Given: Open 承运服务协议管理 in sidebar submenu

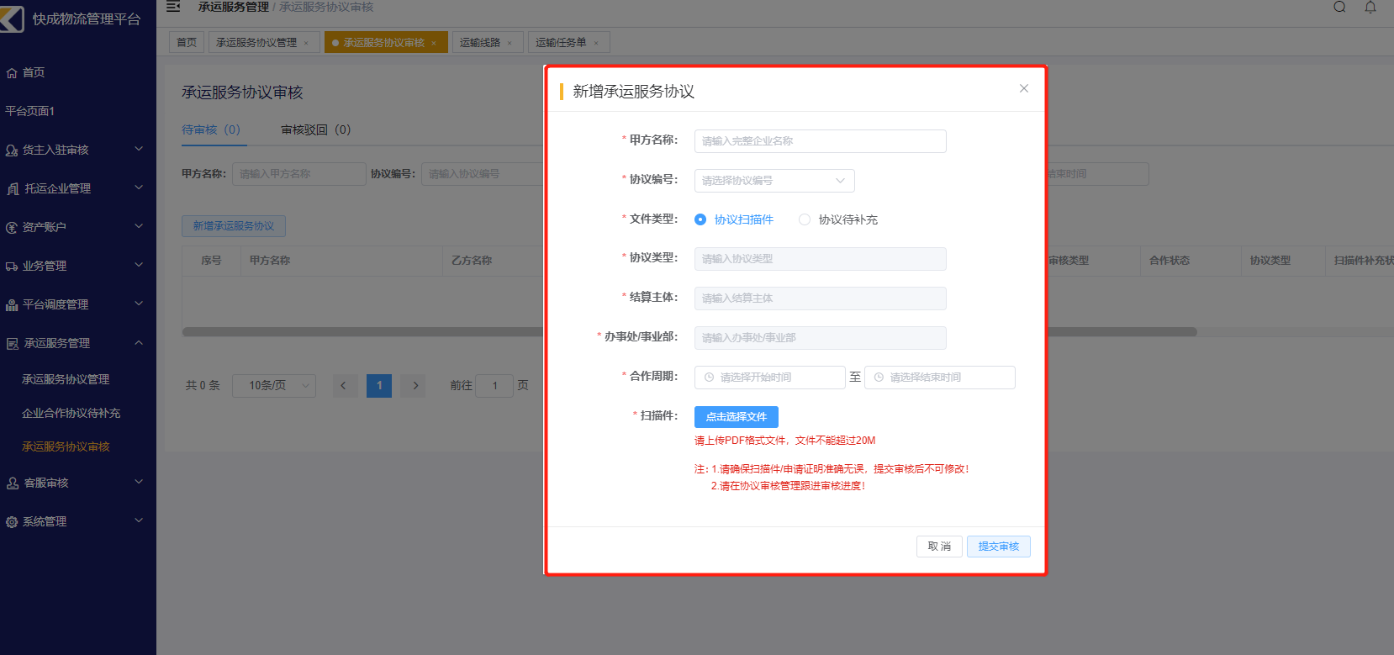Looking at the screenshot, I should pos(66,379).
